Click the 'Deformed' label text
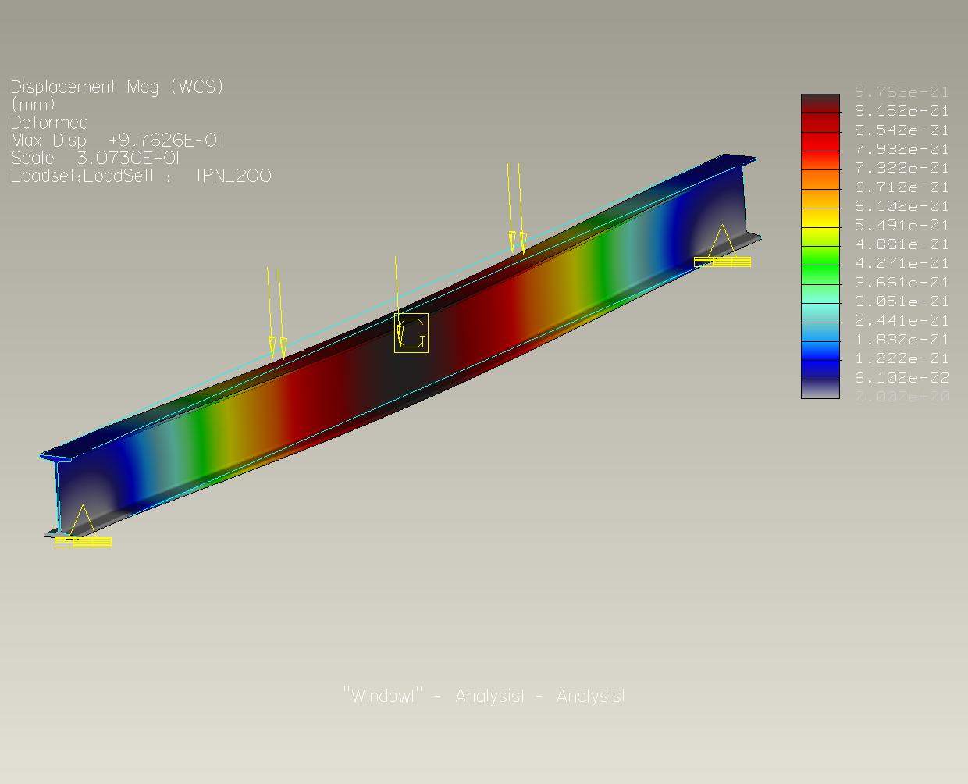The height and width of the screenshot is (784, 968). (49, 123)
